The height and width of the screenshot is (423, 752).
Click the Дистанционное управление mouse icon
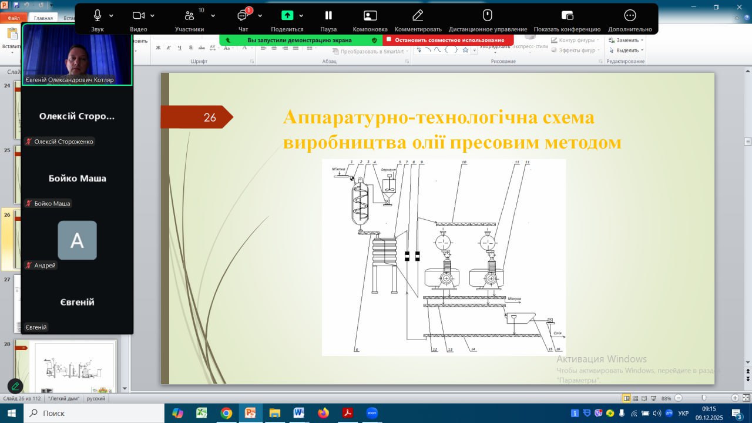(488, 15)
